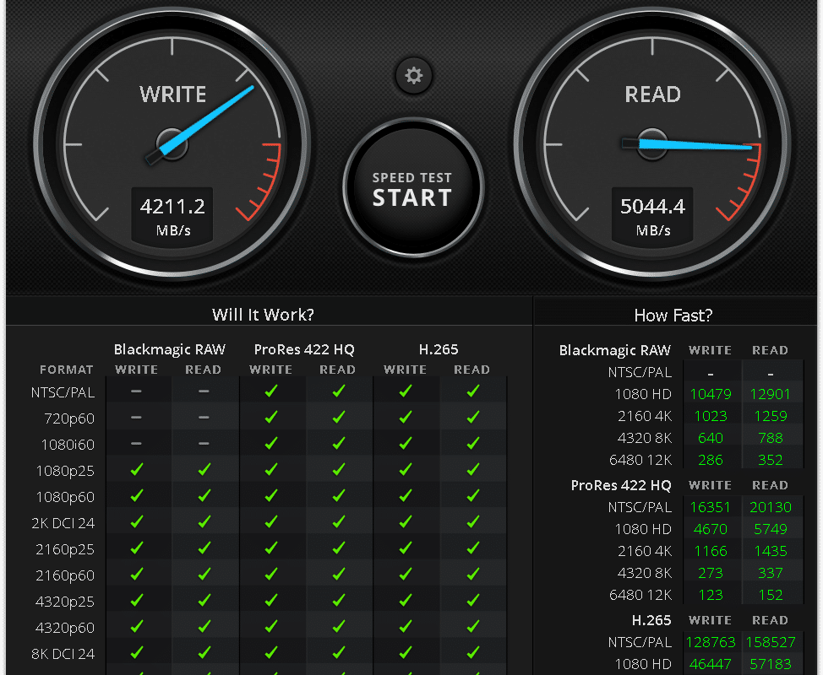Select ProRes 422 HQ 6480 12K write value 123
This screenshot has width=823, height=675.
click(711, 596)
